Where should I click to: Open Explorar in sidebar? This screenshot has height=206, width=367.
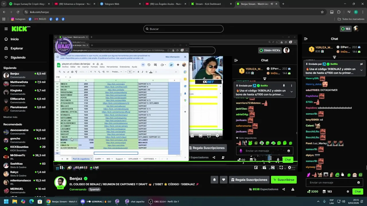pyautogui.click(x=14, y=48)
